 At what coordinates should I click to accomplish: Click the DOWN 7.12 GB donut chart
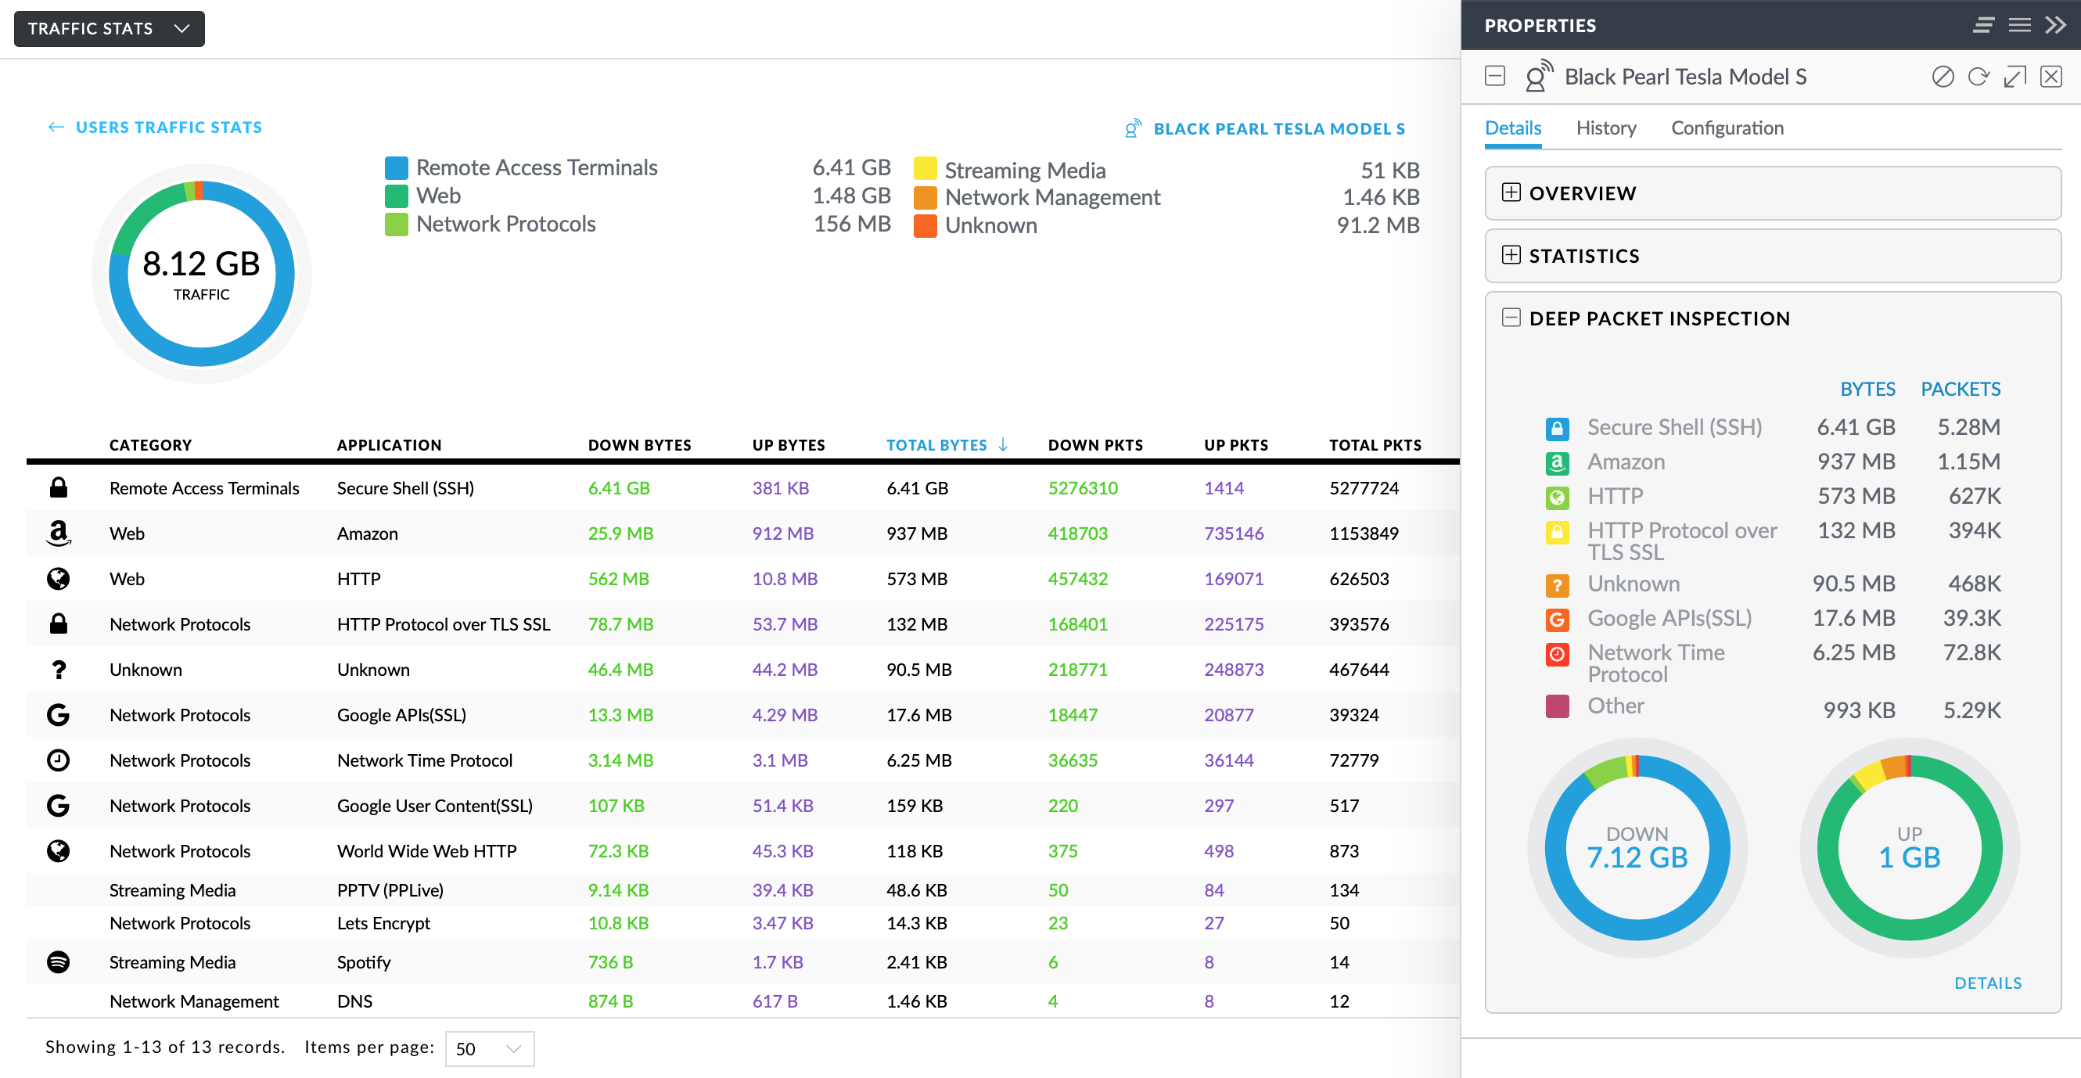(x=1637, y=848)
